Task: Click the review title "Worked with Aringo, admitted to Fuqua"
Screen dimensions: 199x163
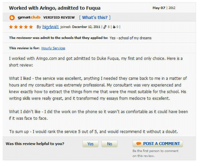Action: tap(55, 8)
